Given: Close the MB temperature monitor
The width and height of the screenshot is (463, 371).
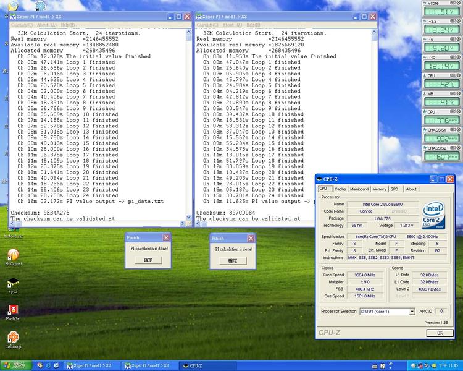Looking at the screenshot, I should coord(459,93).
